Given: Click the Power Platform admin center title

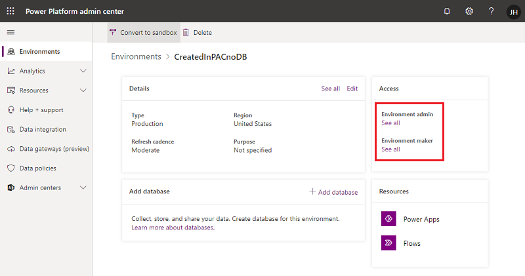Looking at the screenshot, I should point(75,11).
